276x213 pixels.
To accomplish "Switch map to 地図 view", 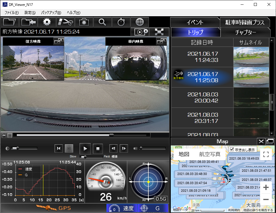I will [x=184, y=154].
